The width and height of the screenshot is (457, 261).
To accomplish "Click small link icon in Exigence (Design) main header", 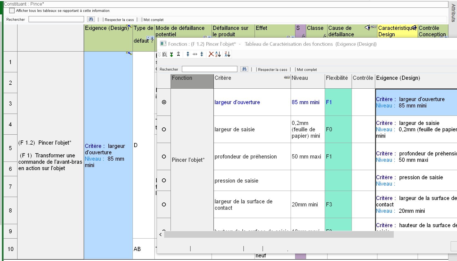I will 129,26.
